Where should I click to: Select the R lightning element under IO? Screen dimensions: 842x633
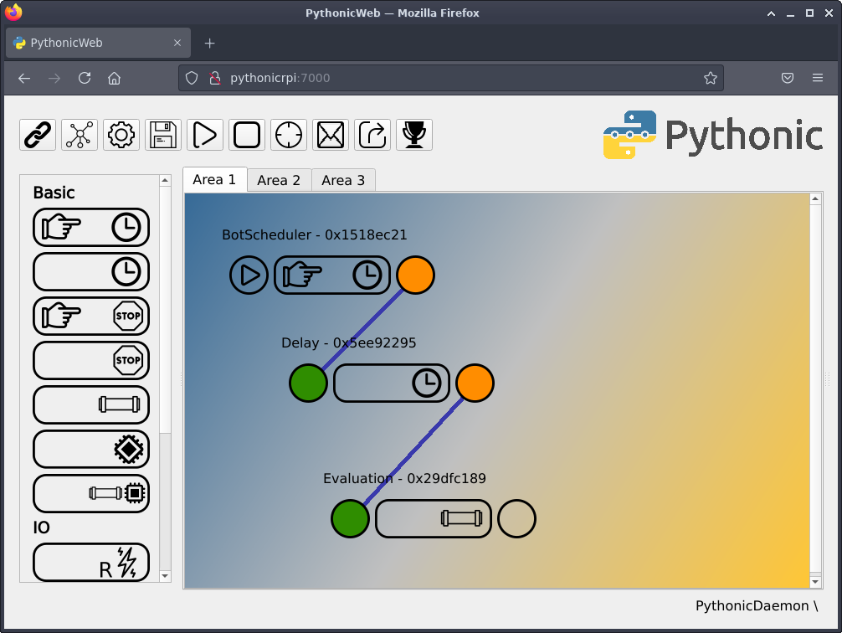click(x=91, y=562)
